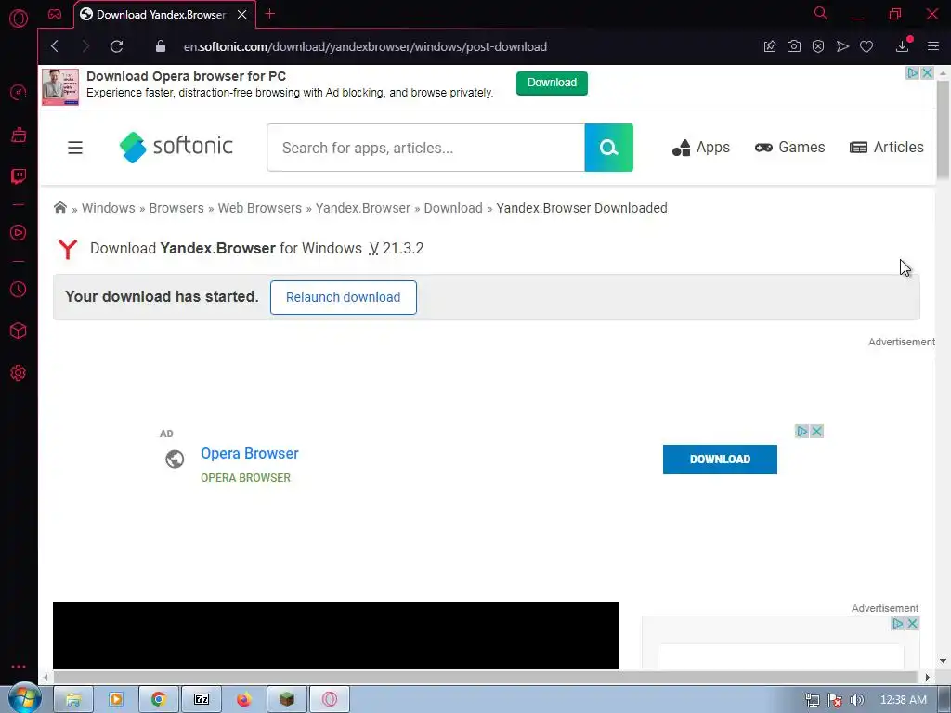Open the Articles menu
This screenshot has height=713, width=951.
[887, 148]
